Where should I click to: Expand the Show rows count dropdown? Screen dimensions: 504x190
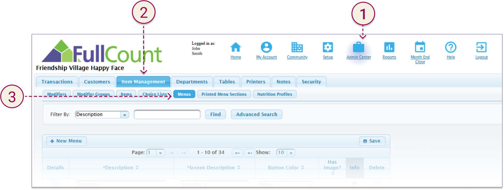pyautogui.click(x=291, y=153)
